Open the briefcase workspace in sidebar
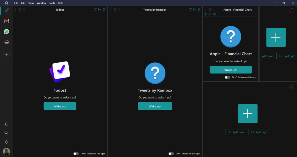This screenshot has width=297, height=157. tap(6, 42)
